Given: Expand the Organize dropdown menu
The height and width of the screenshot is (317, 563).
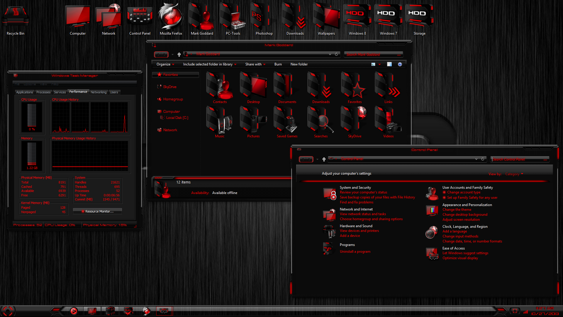Looking at the screenshot, I should coord(165,64).
